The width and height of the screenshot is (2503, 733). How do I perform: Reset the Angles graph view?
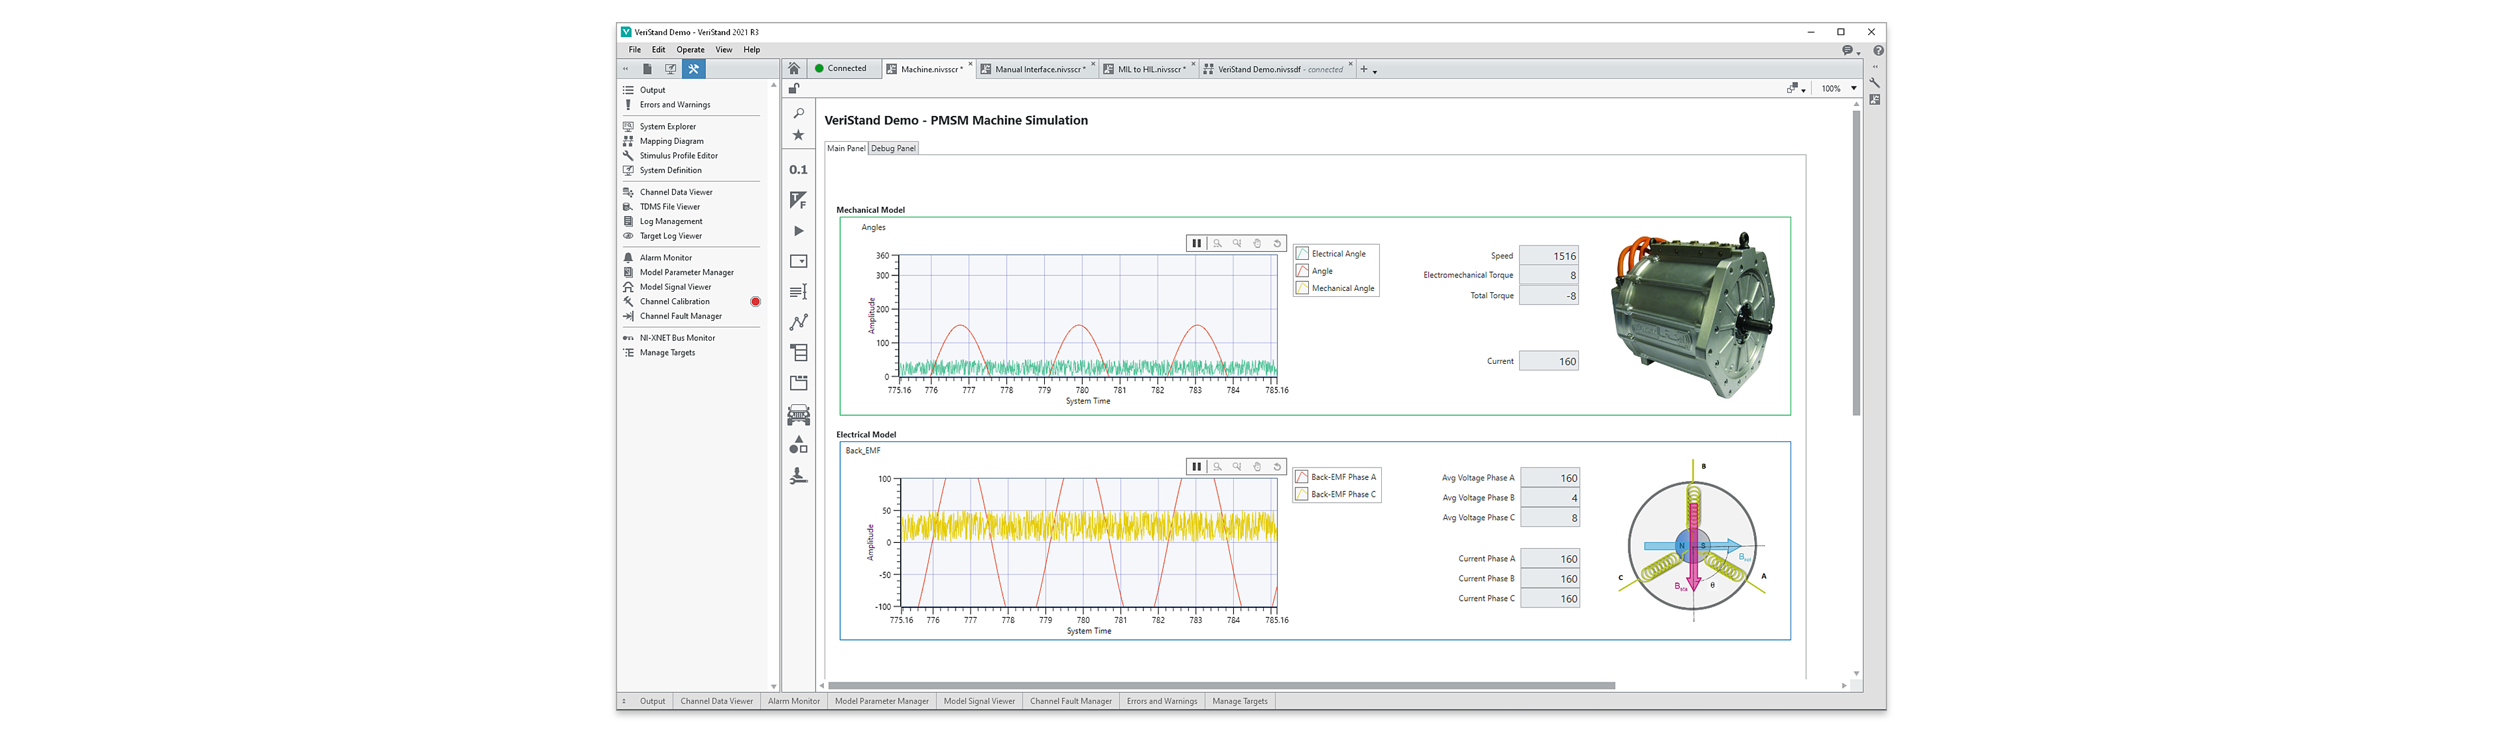[x=1278, y=243]
